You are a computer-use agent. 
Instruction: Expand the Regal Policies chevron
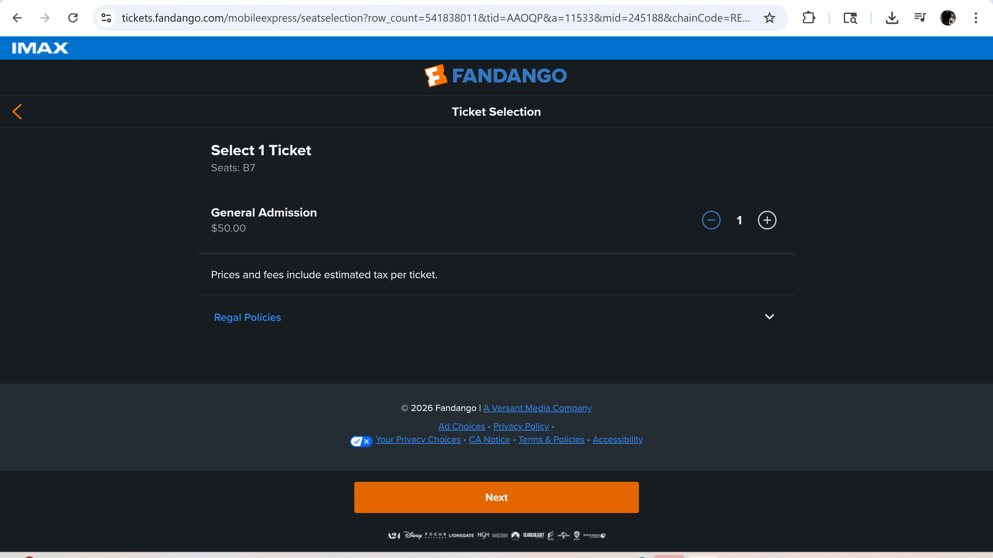pos(769,316)
